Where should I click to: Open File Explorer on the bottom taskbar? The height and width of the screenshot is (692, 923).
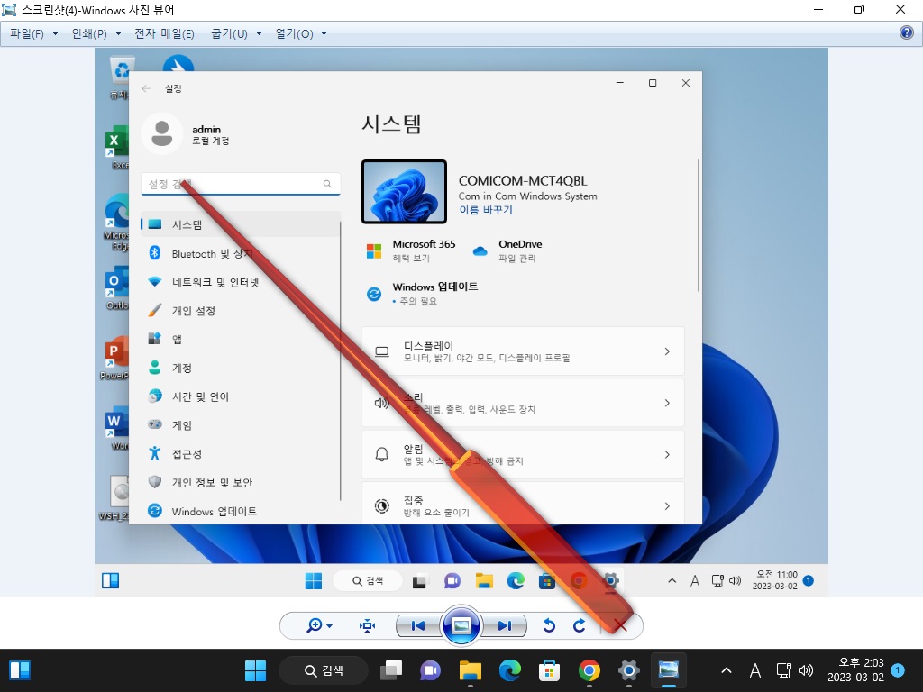point(471,670)
